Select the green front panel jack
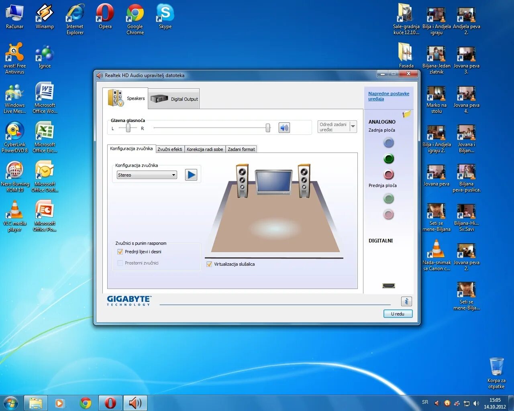The height and width of the screenshot is (411, 514). pos(388,198)
